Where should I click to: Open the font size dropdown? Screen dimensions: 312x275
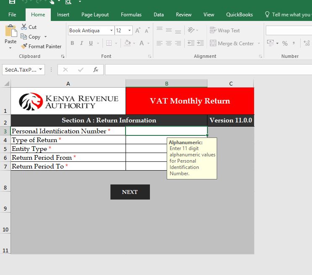click(x=129, y=31)
